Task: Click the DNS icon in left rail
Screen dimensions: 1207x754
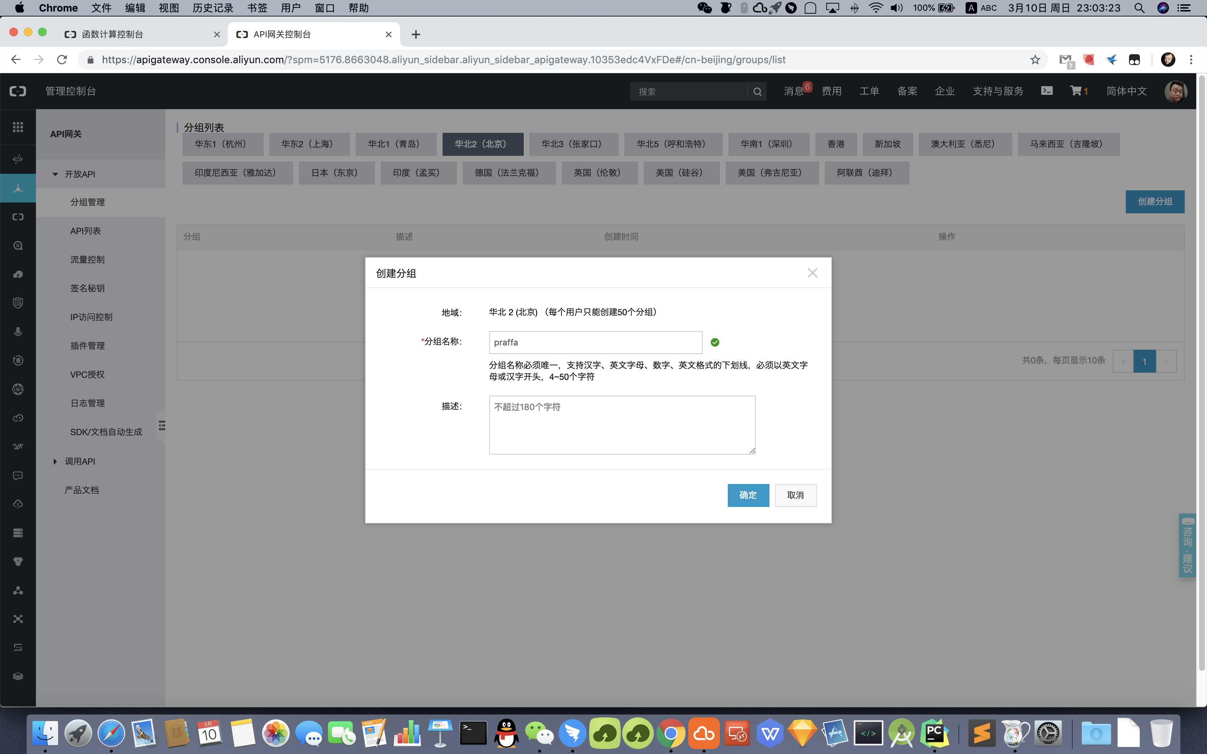Action: pos(18,389)
